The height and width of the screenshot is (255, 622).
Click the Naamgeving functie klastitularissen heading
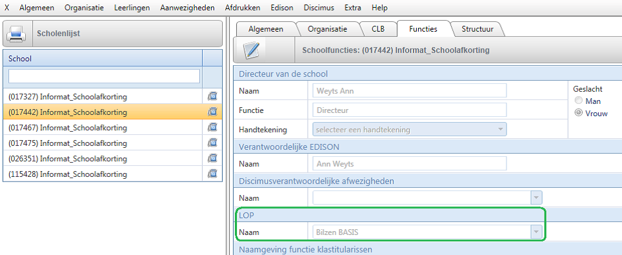[305, 250]
